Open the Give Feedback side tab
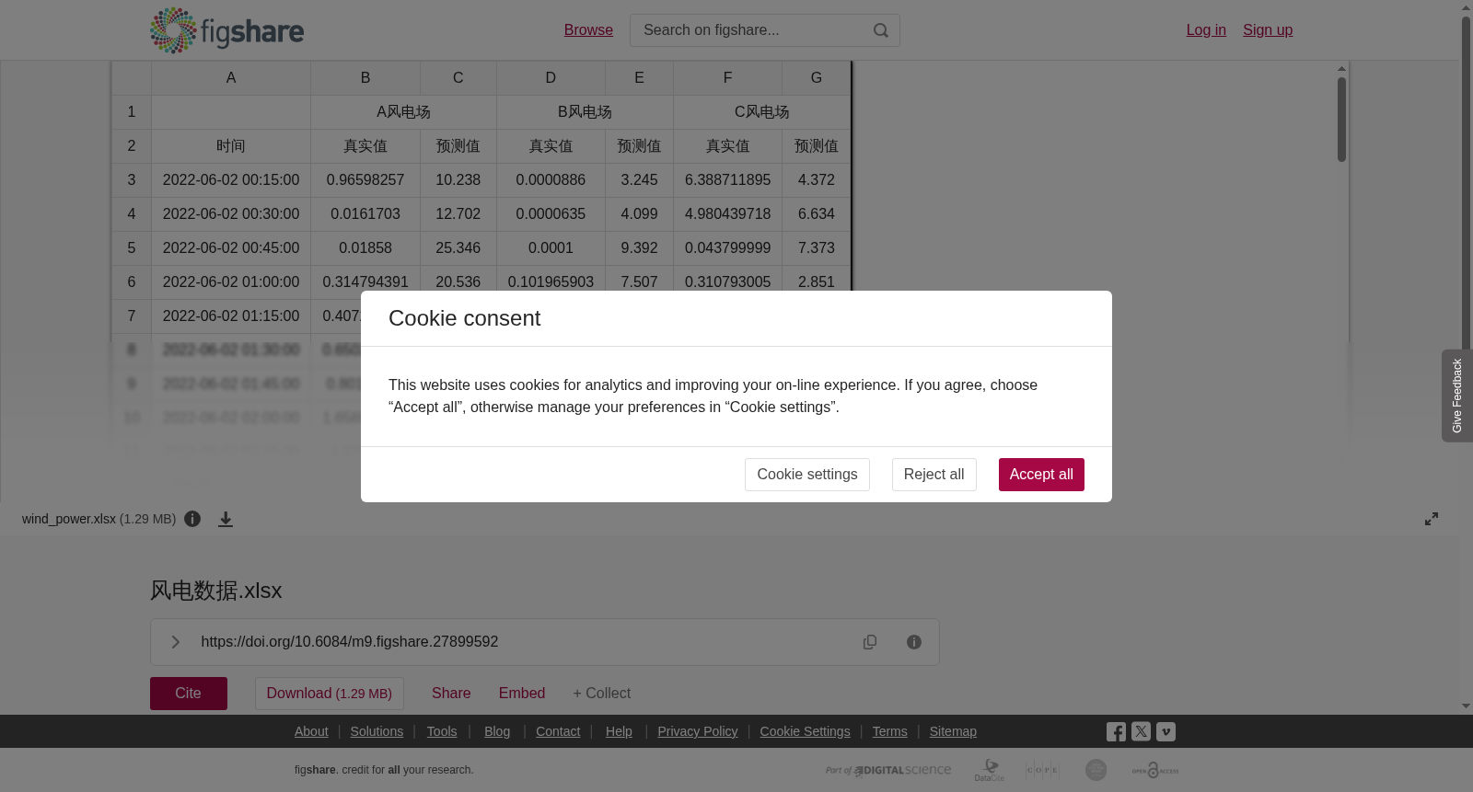The height and width of the screenshot is (792, 1473). tap(1457, 396)
